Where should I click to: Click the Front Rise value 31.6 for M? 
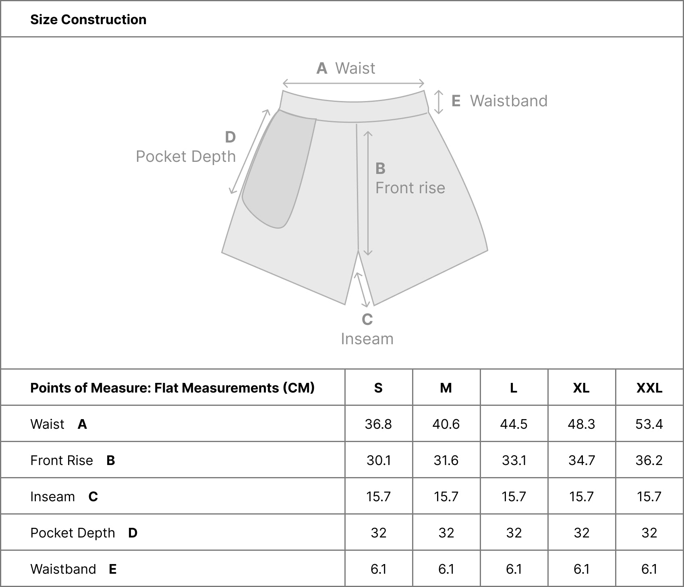pyautogui.click(x=446, y=460)
